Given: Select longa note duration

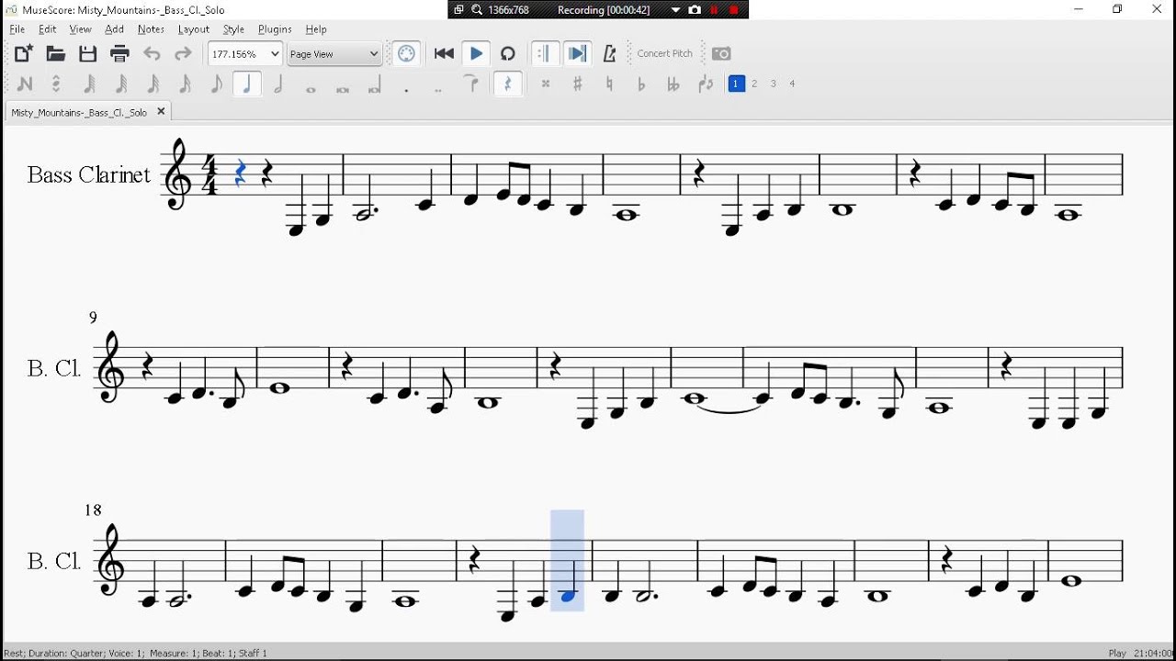Looking at the screenshot, I should (375, 85).
